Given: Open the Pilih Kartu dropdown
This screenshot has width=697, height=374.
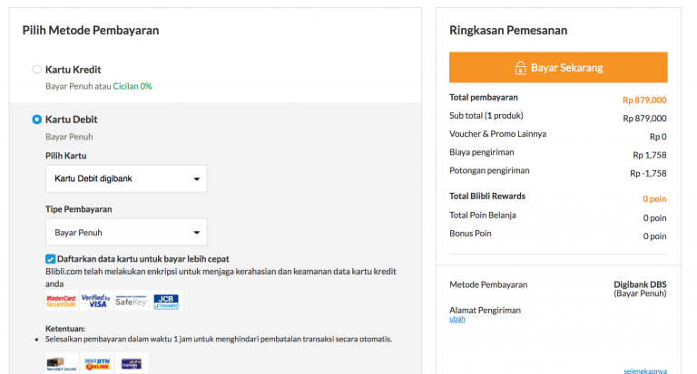Looking at the screenshot, I should (x=126, y=178).
